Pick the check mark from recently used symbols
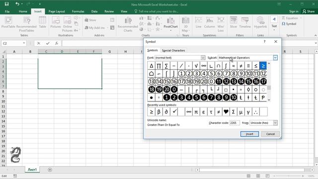 click(x=174, y=111)
